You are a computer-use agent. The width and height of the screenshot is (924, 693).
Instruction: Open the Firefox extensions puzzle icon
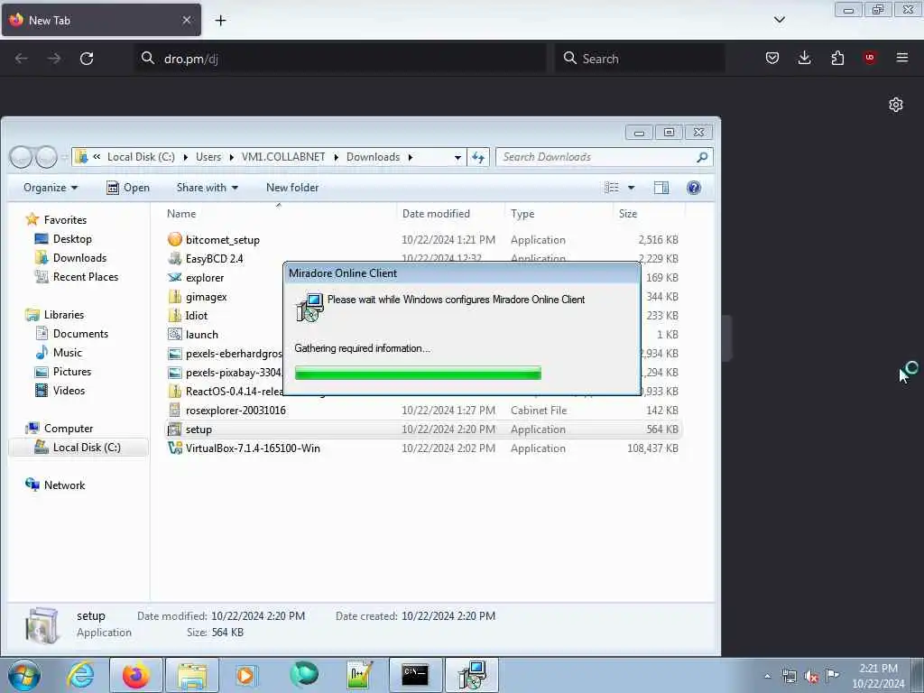click(837, 58)
